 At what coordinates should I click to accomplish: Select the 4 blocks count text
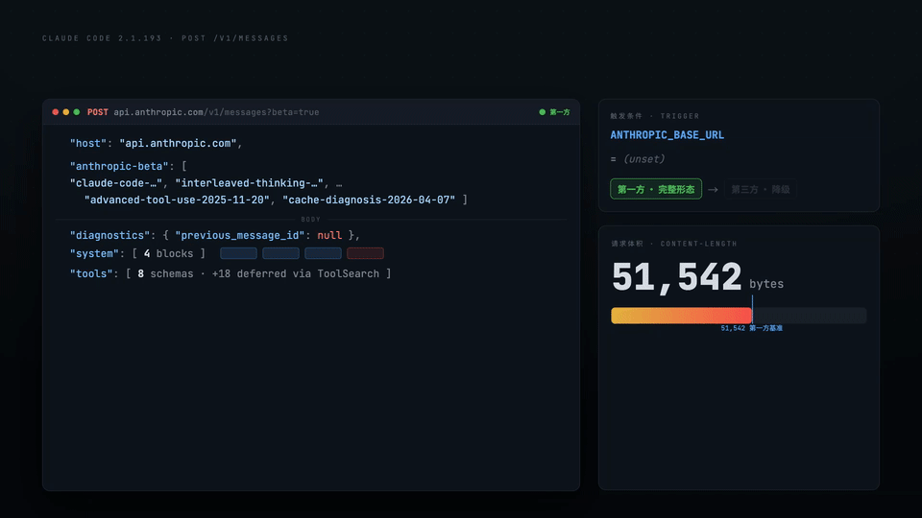[x=168, y=253]
